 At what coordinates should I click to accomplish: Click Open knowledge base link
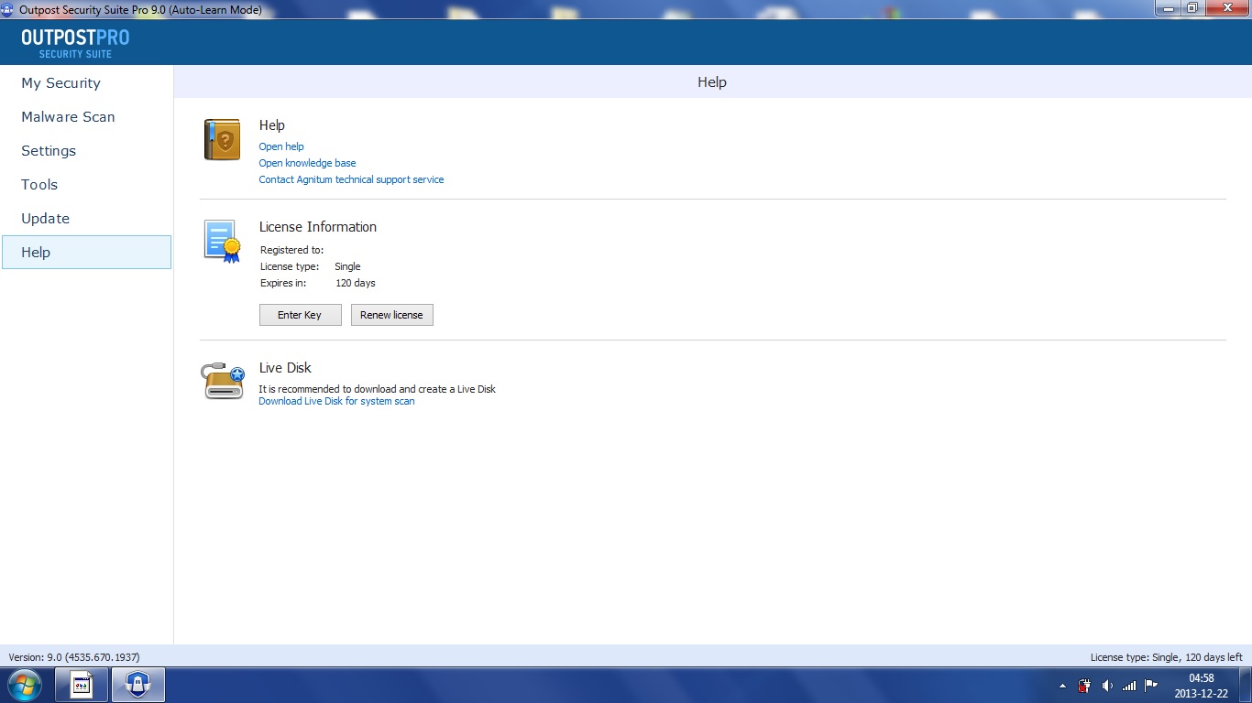(x=307, y=163)
